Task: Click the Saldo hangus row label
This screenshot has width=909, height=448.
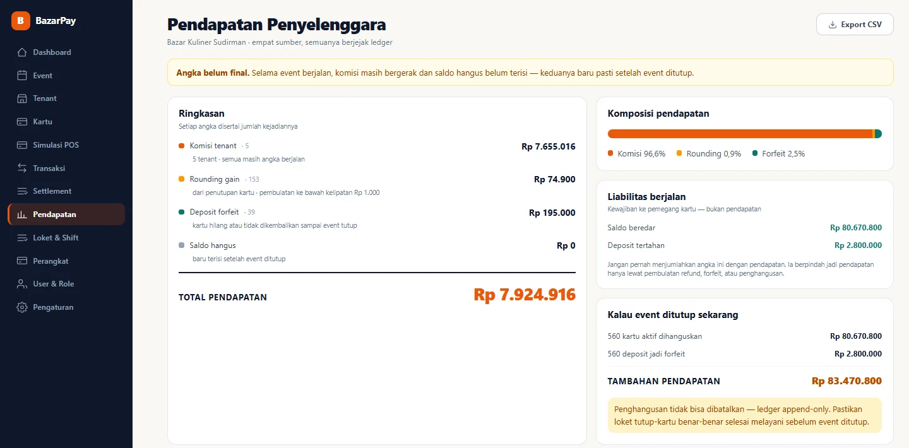Action: (x=213, y=245)
